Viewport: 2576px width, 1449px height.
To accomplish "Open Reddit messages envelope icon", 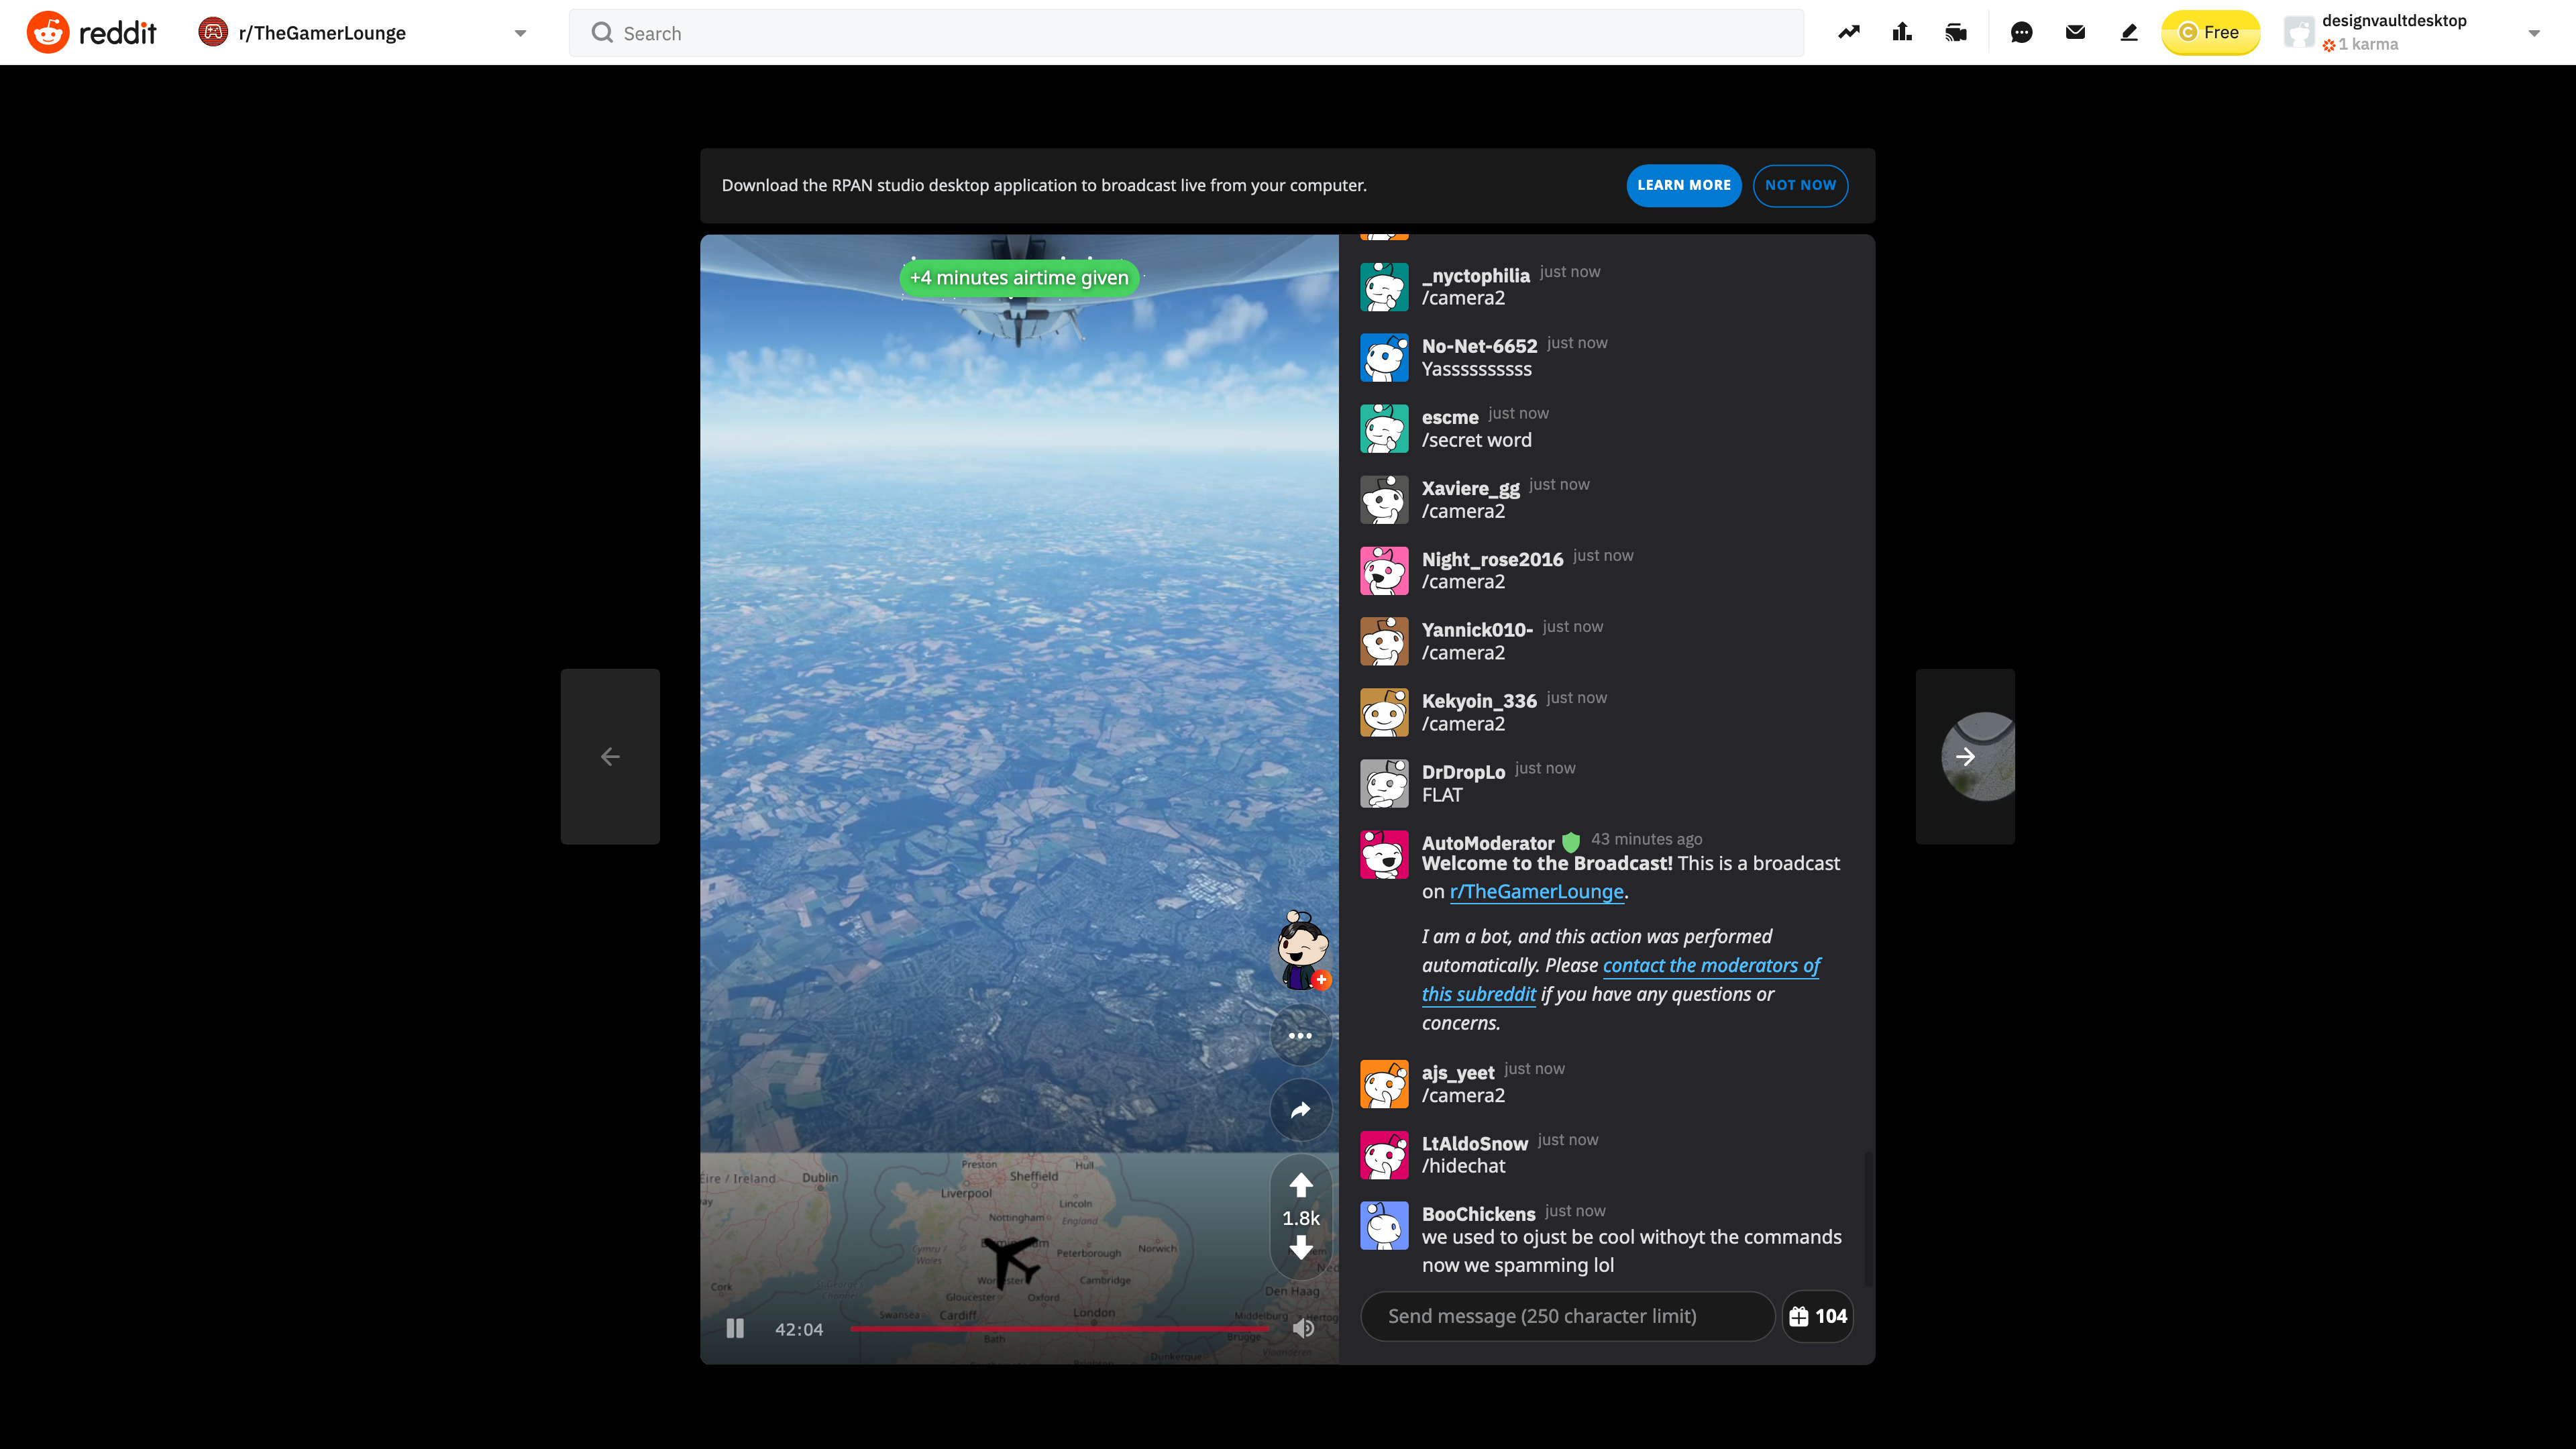I will [2074, 32].
